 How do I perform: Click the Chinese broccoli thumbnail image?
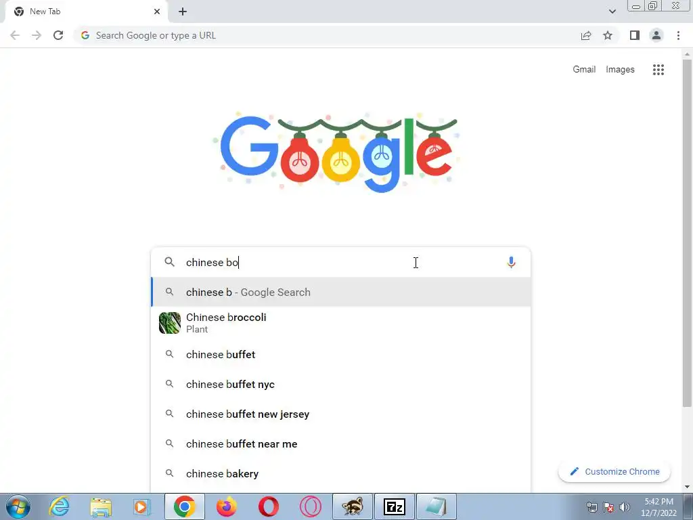[x=170, y=323]
